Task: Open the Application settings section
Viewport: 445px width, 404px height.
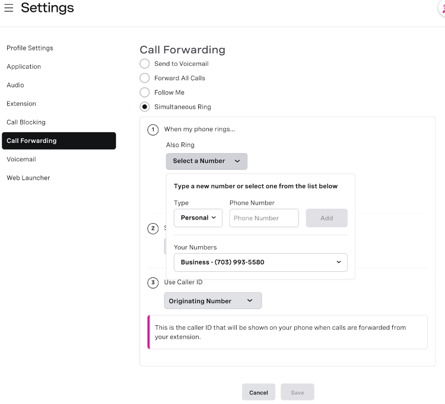Action: [24, 66]
